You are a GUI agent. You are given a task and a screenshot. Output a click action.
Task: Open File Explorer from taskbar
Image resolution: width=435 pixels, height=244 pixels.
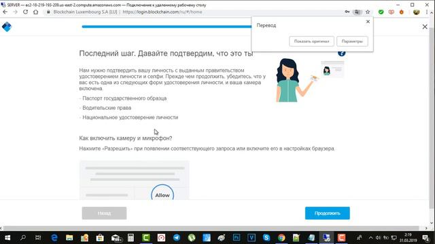(x=69, y=238)
